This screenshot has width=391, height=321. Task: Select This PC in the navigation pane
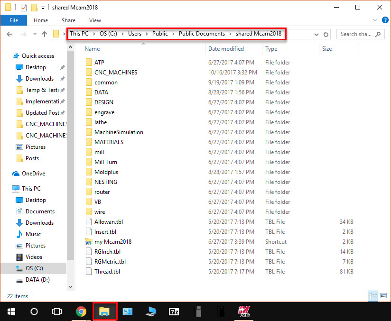click(x=26, y=189)
